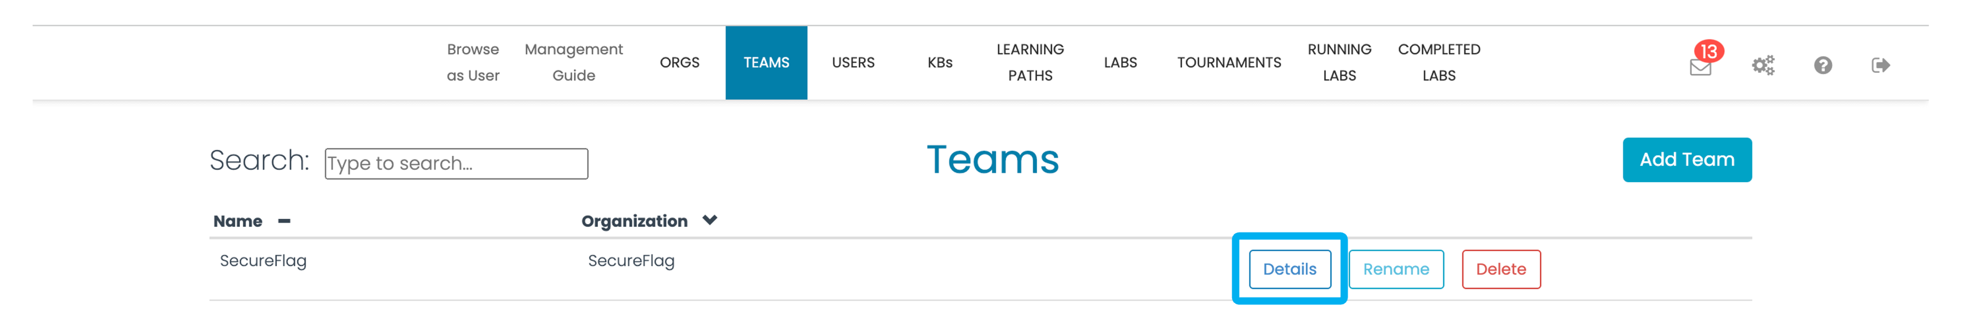Screen dimensions: 1961x326
Task: Click the red 13 notification badge
Action: pos(1709,51)
